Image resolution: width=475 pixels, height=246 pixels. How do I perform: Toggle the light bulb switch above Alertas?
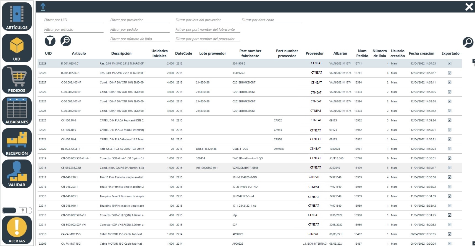(17, 210)
